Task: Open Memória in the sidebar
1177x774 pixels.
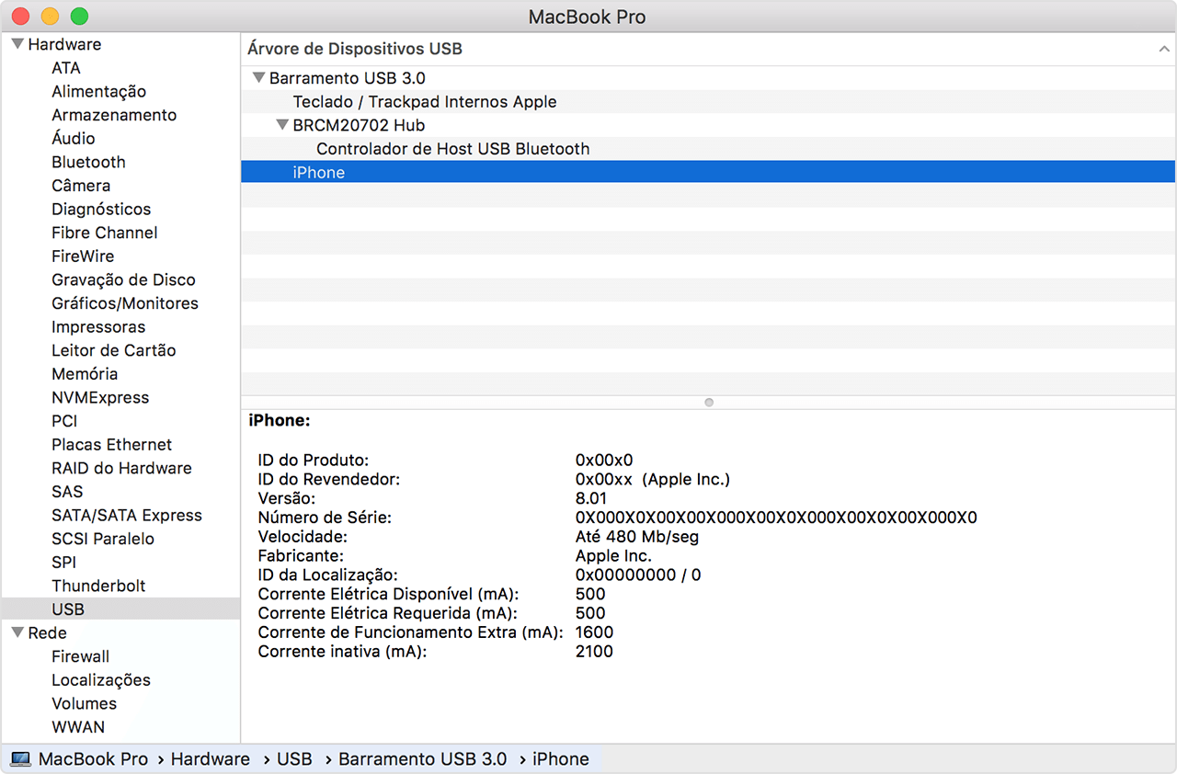Action: [x=85, y=374]
